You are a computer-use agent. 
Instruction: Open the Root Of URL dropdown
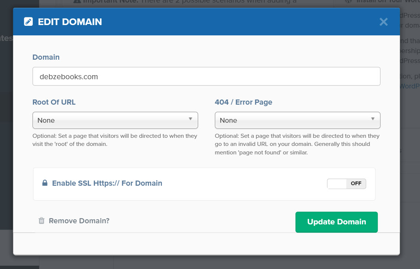(115, 120)
